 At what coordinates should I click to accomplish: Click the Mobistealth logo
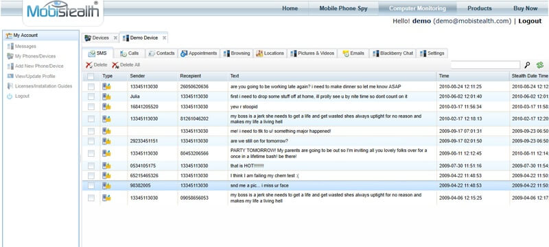(x=62, y=10)
